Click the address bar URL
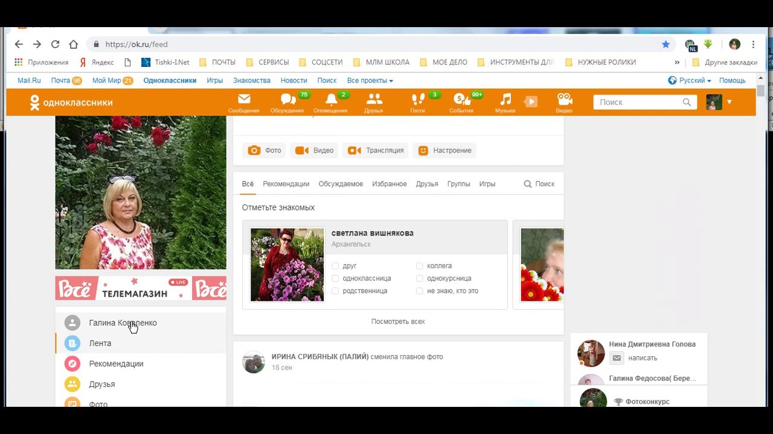The height and width of the screenshot is (434, 773). click(136, 44)
